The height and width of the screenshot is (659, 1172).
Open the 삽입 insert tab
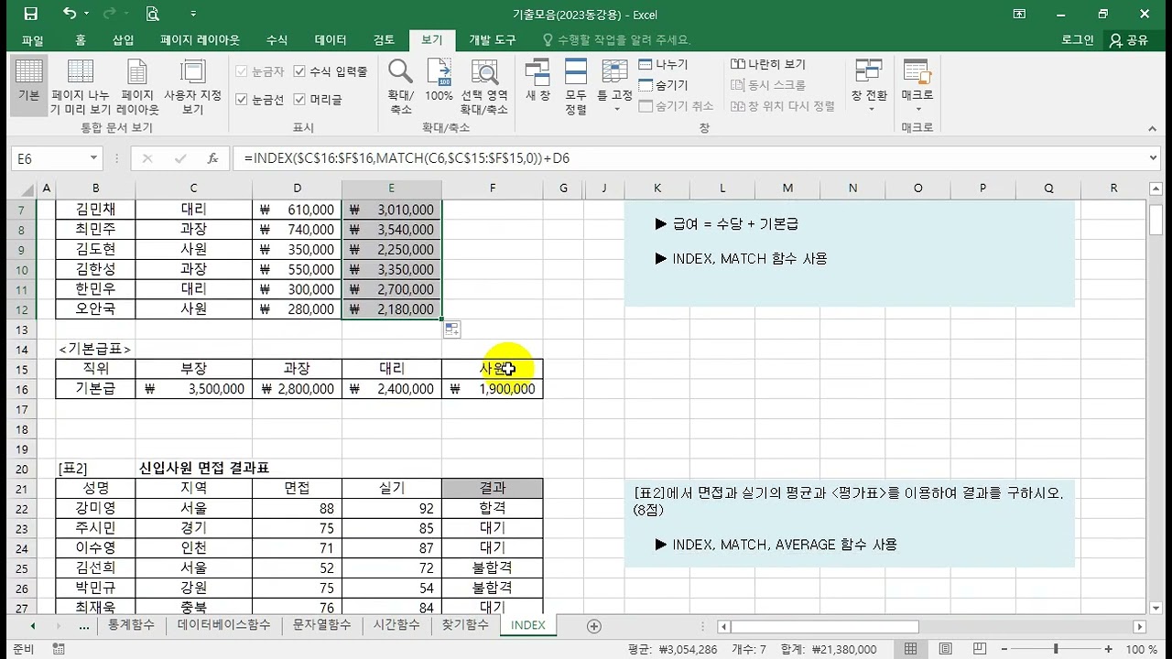click(123, 40)
